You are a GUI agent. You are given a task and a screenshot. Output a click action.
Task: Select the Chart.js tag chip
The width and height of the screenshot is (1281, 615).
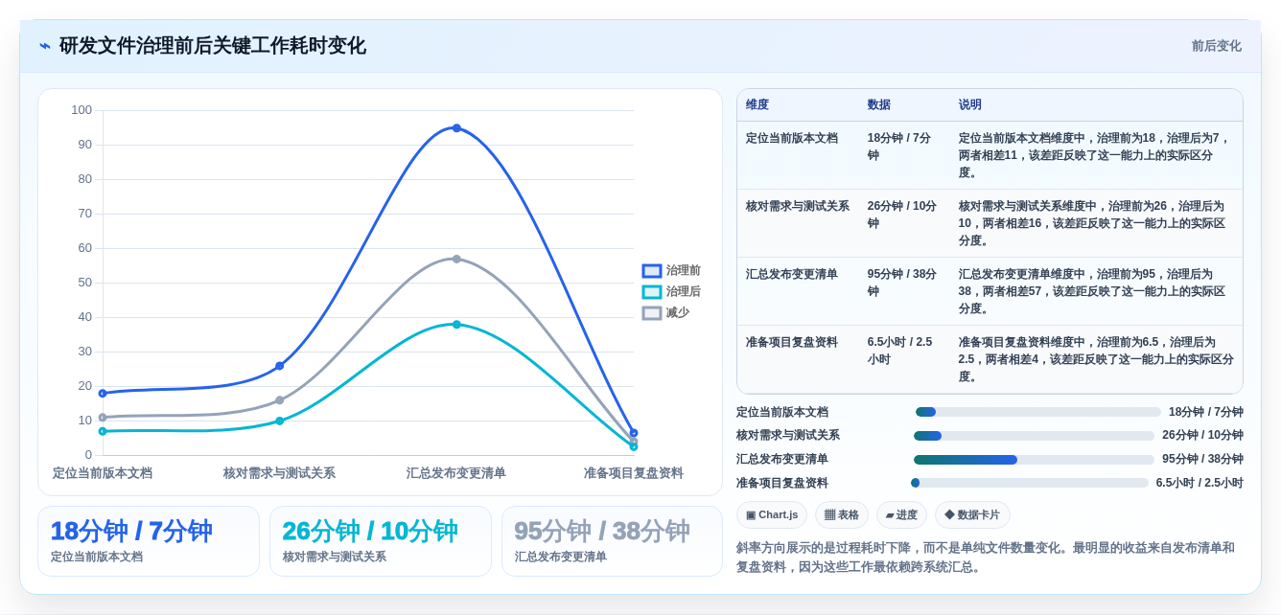click(772, 514)
